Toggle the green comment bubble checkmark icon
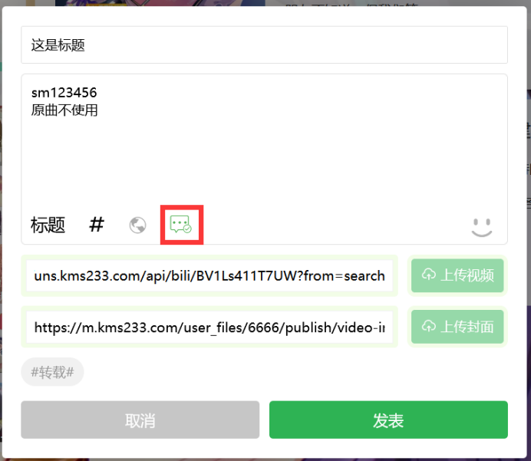Image resolution: width=531 pixels, height=461 pixels. (x=181, y=225)
